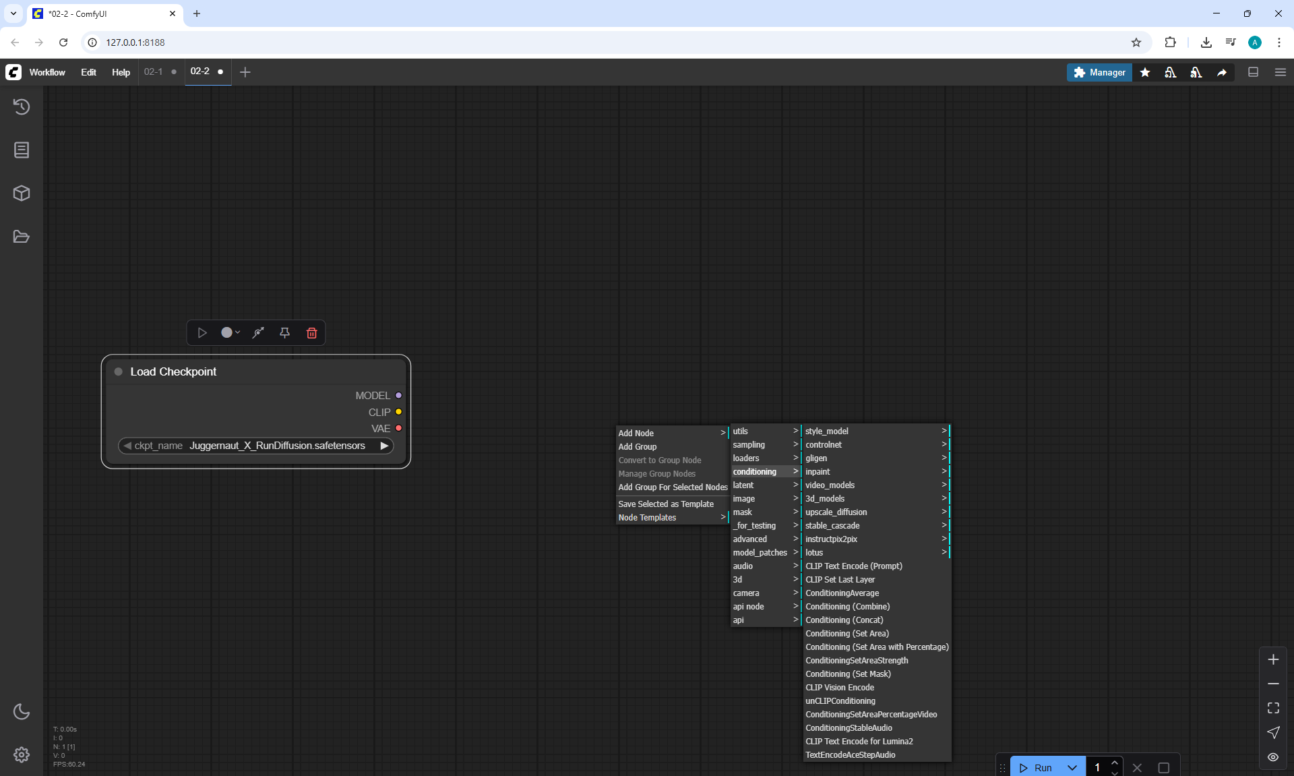Toggle dark theme moon icon
This screenshot has height=776, width=1294.
[22, 711]
